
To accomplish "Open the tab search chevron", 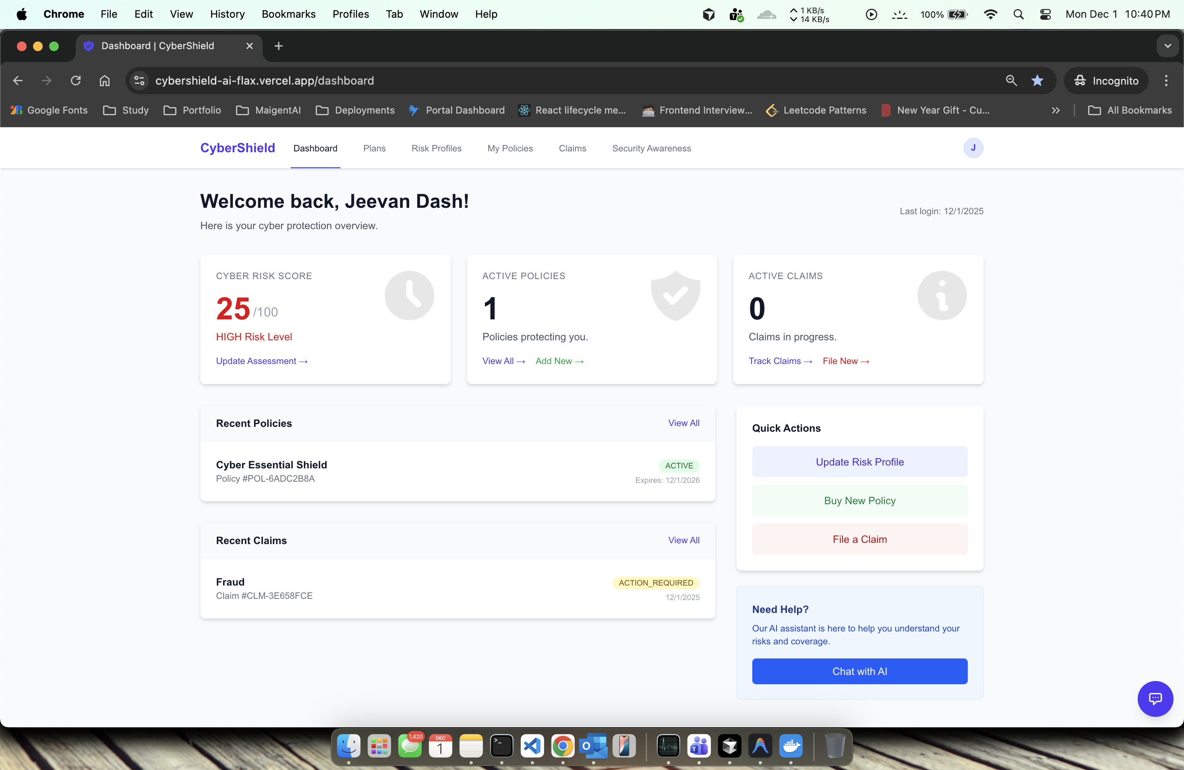I will pos(1167,46).
